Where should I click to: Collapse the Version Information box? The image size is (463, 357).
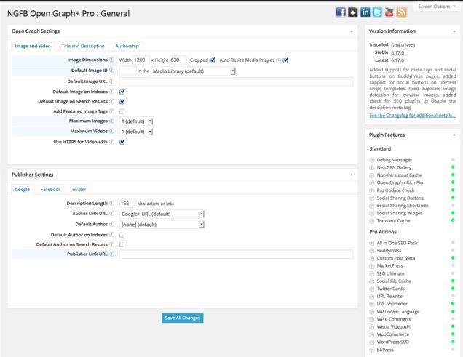click(454, 31)
